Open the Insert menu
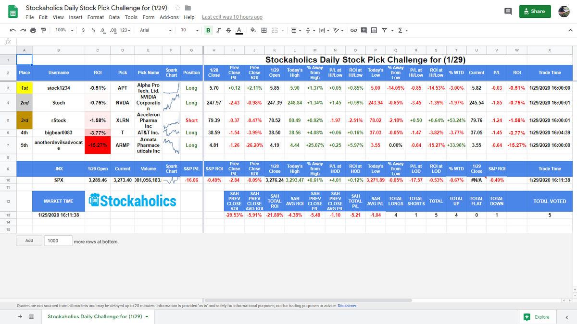 point(75,17)
